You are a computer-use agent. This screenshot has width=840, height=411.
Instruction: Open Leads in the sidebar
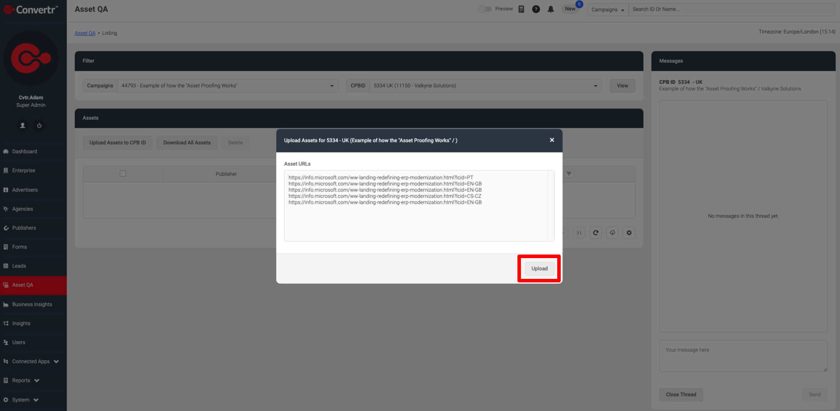click(x=33, y=266)
